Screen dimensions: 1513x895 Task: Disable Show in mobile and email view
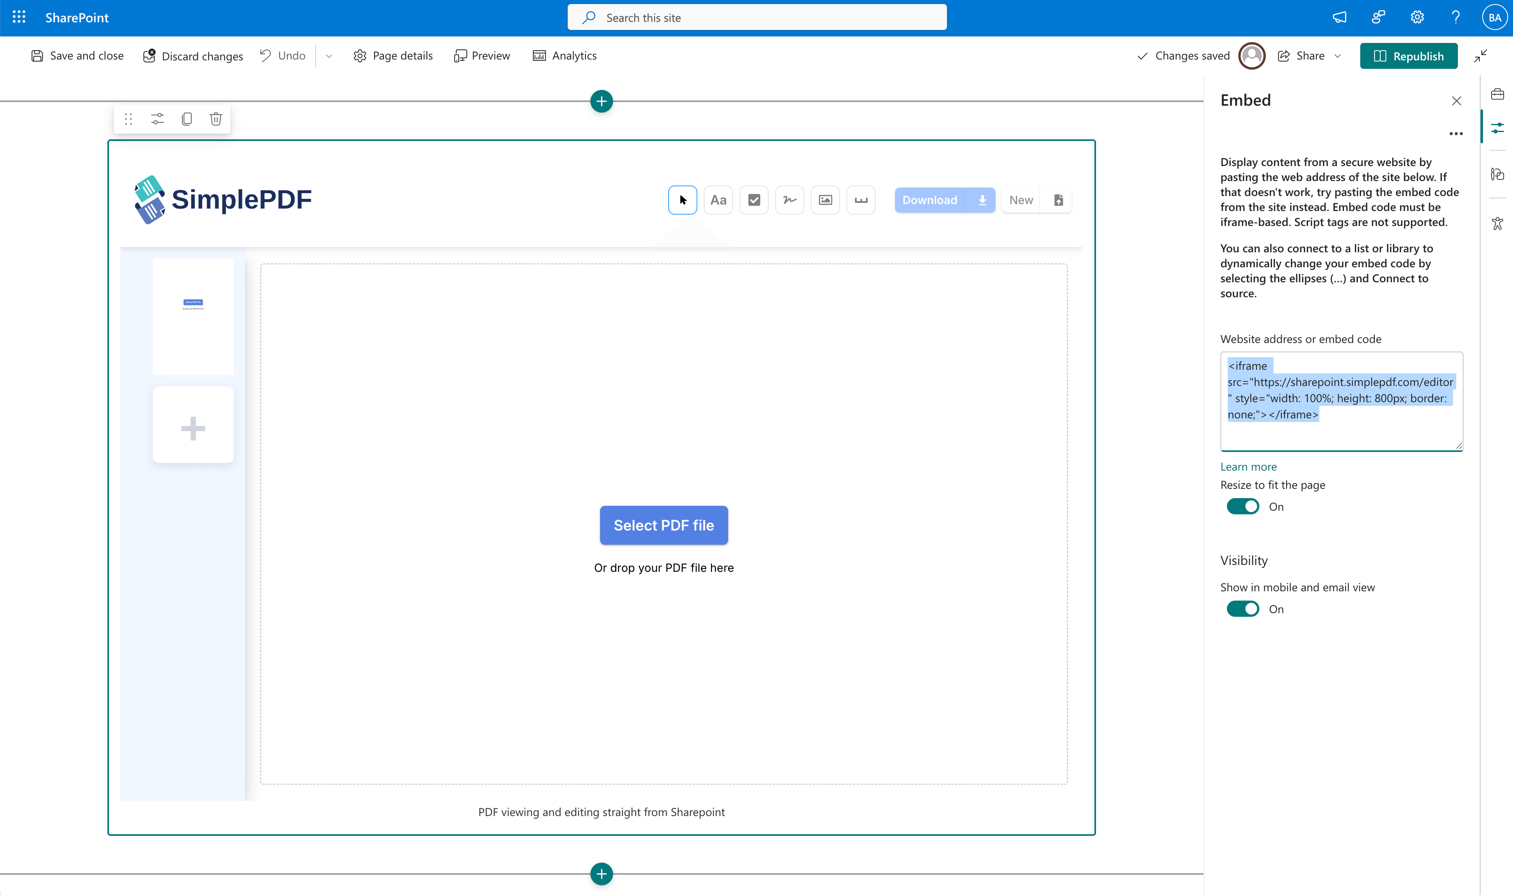click(x=1242, y=609)
